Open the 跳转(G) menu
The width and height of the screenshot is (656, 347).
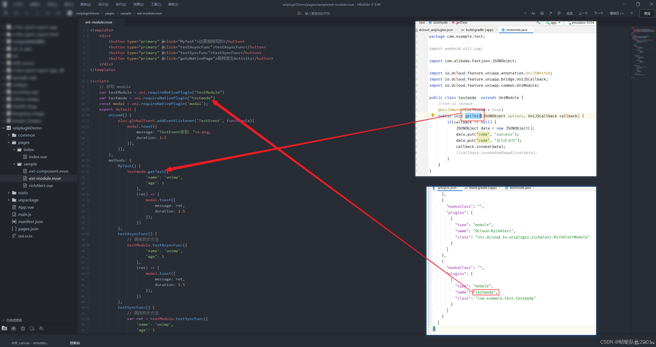point(86,4)
